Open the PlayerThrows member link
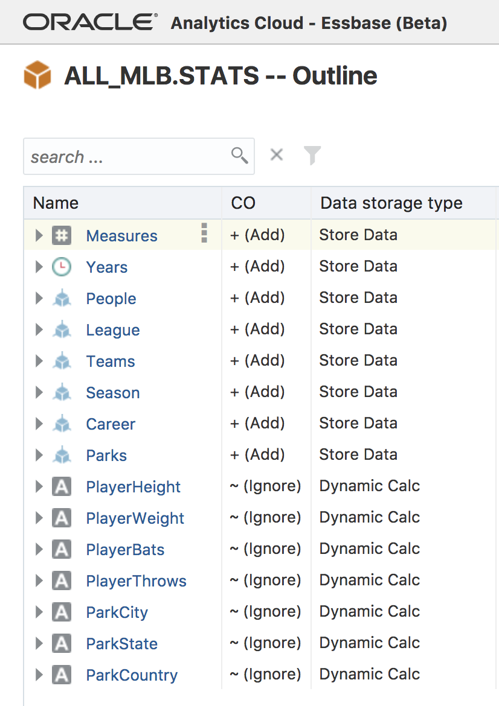The height and width of the screenshot is (706, 499). coord(136,581)
